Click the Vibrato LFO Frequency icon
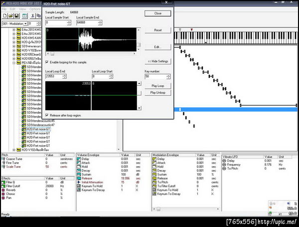The width and height of the screenshot is (299, 227). [224, 165]
